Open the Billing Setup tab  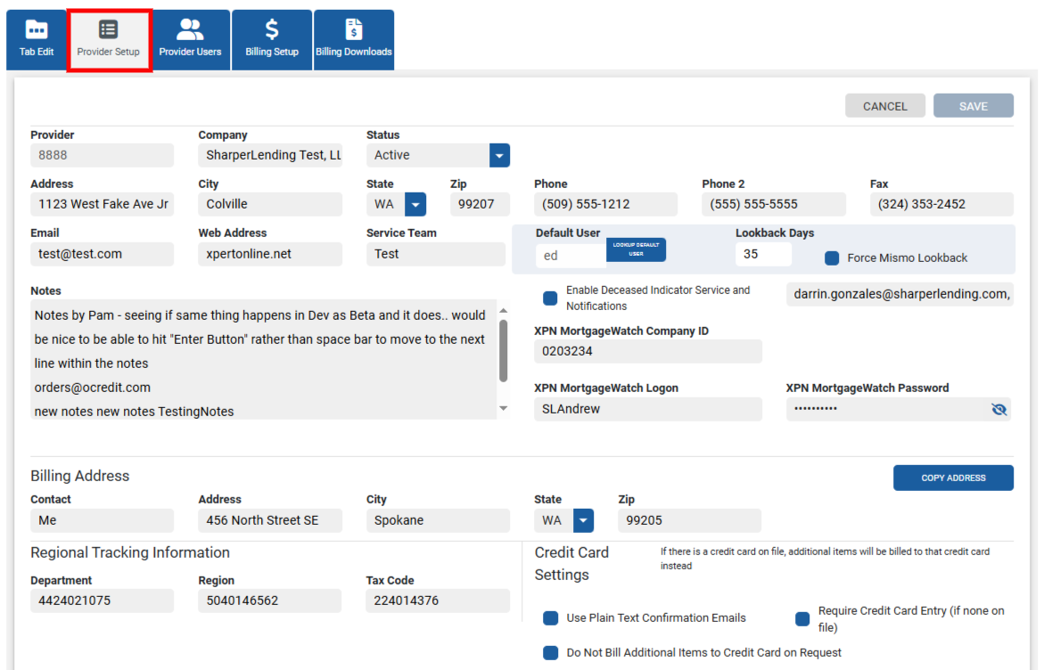click(272, 40)
